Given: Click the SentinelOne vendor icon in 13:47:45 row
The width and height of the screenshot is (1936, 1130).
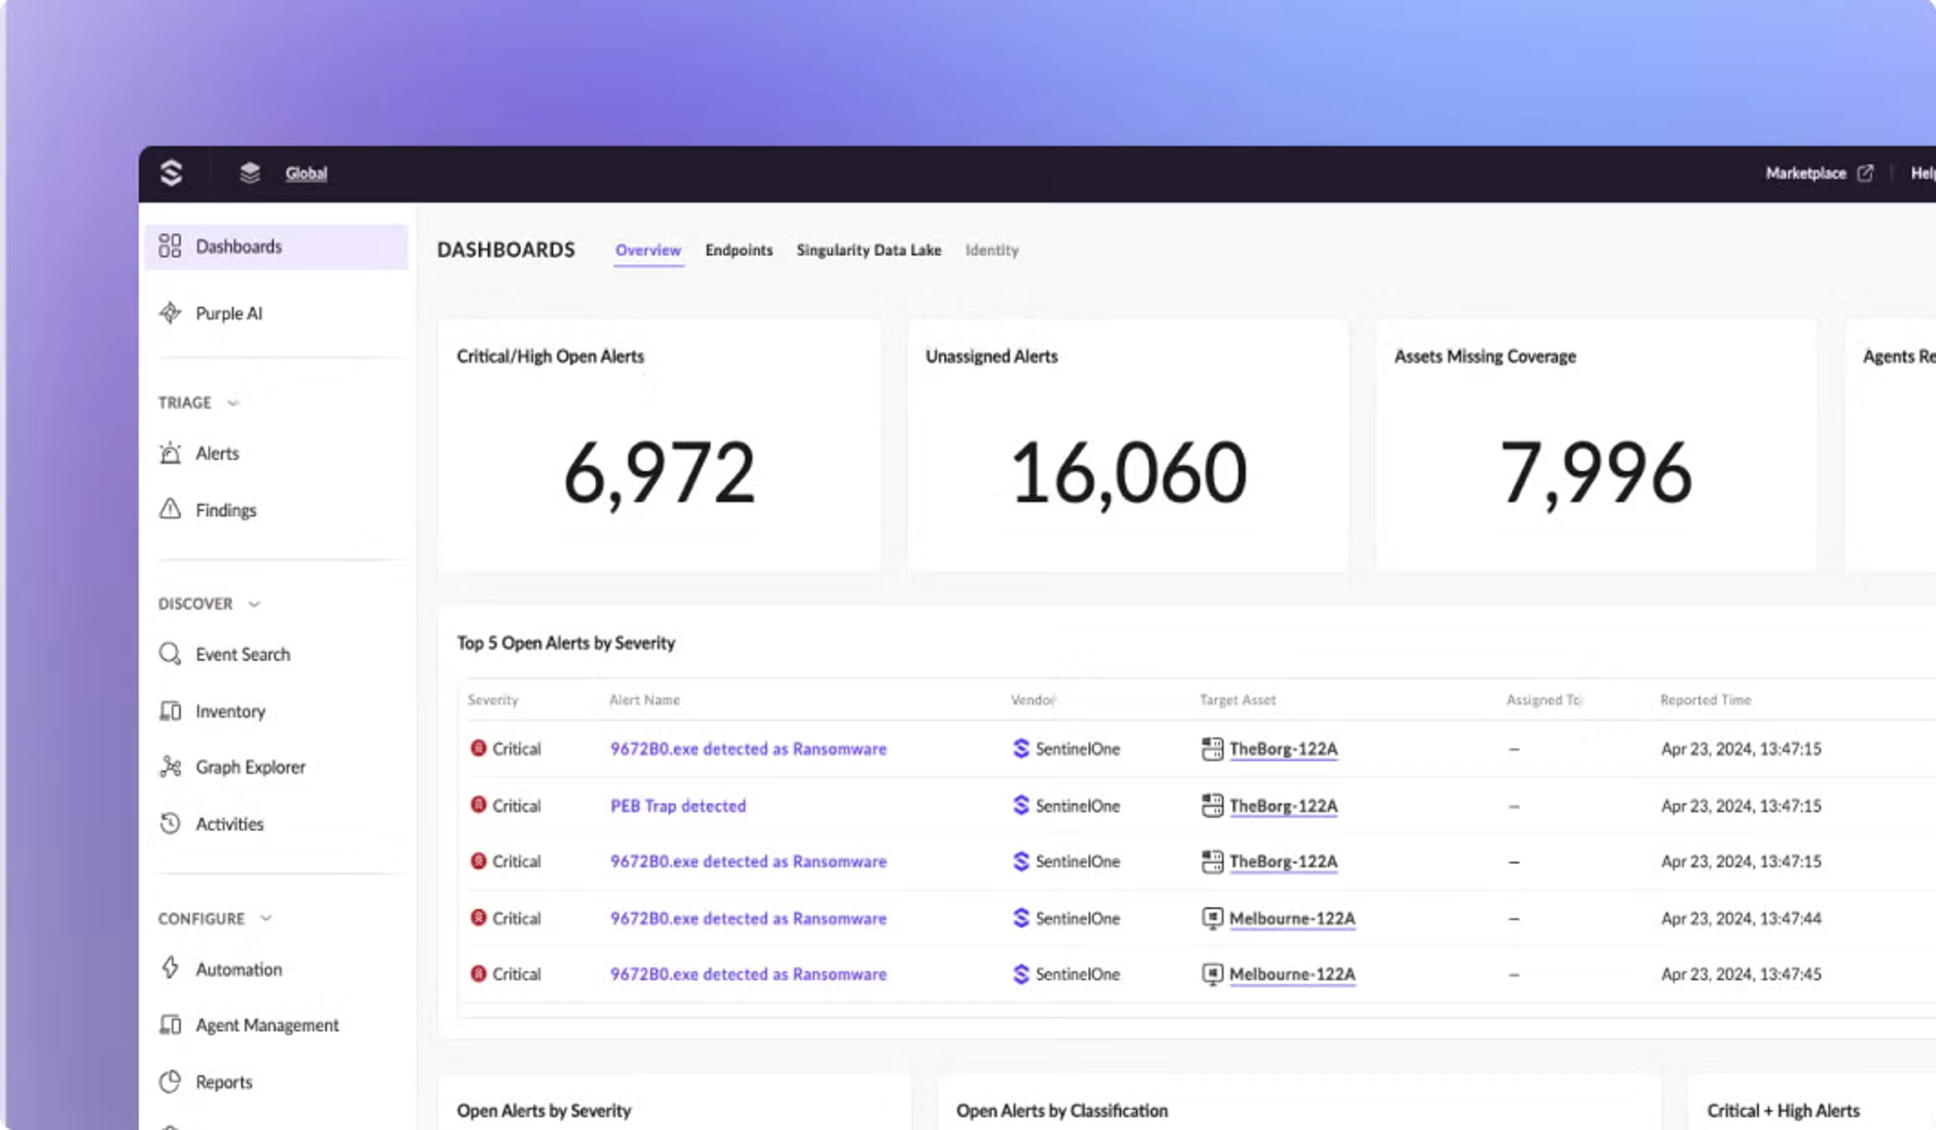Looking at the screenshot, I should coord(1021,974).
